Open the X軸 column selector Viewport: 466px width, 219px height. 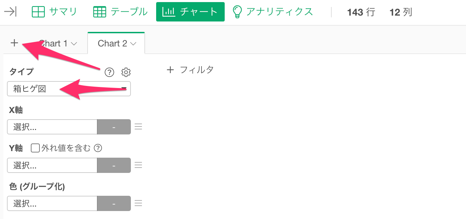coord(52,127)
